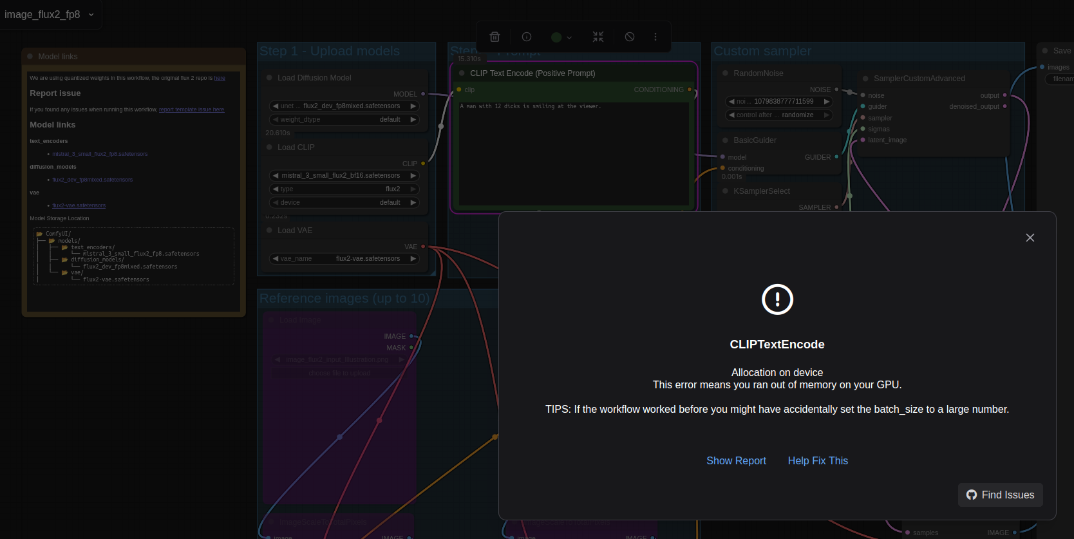Open weight_dtype default combo list

[344, 119]
